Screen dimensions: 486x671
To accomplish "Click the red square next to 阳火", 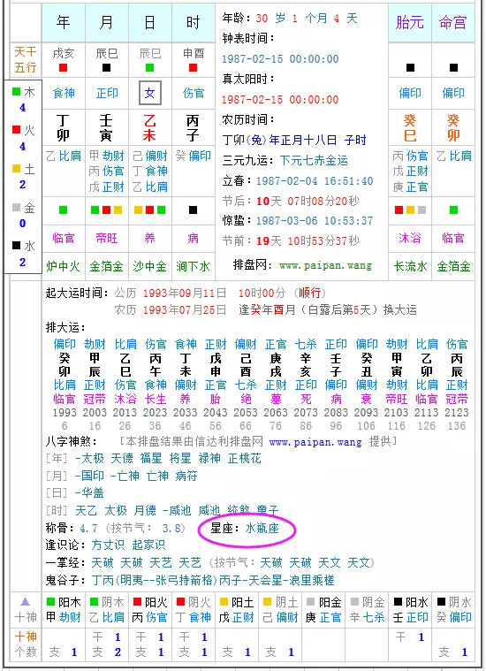I will [x=137, y=602].
